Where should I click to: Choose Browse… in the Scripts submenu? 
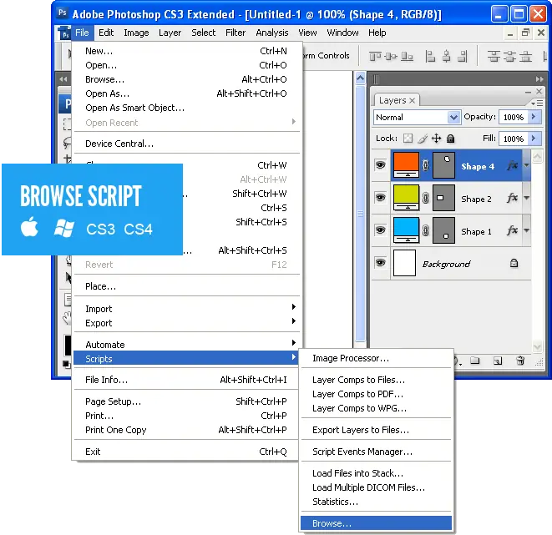click(x=376, y=523)
